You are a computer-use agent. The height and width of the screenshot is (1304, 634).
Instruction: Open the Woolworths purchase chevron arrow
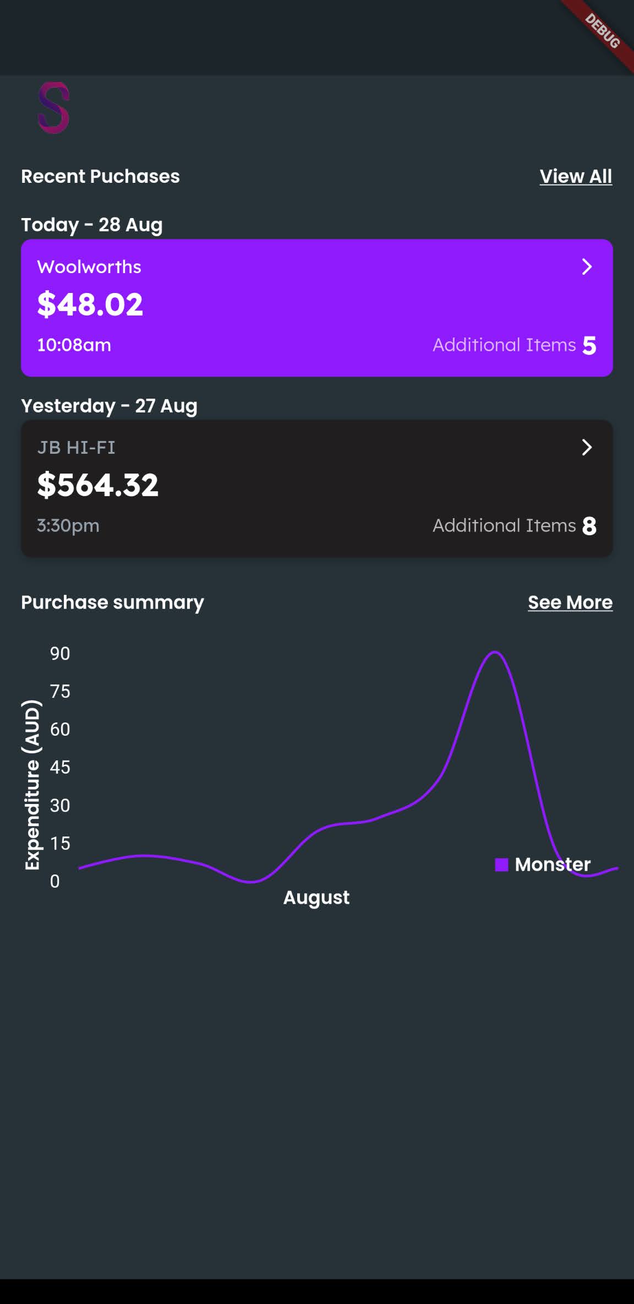pos(587,267)
